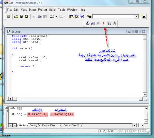This screenshot has height=138, width=154.
Task: Click the Open file folder icon
Action: point(16,16)
